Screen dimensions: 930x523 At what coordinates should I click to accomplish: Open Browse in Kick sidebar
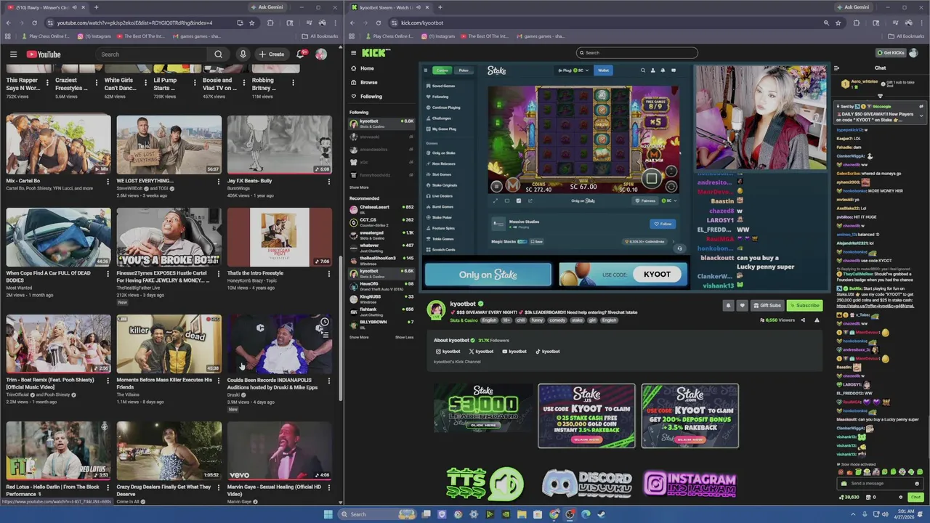(368, 82)
